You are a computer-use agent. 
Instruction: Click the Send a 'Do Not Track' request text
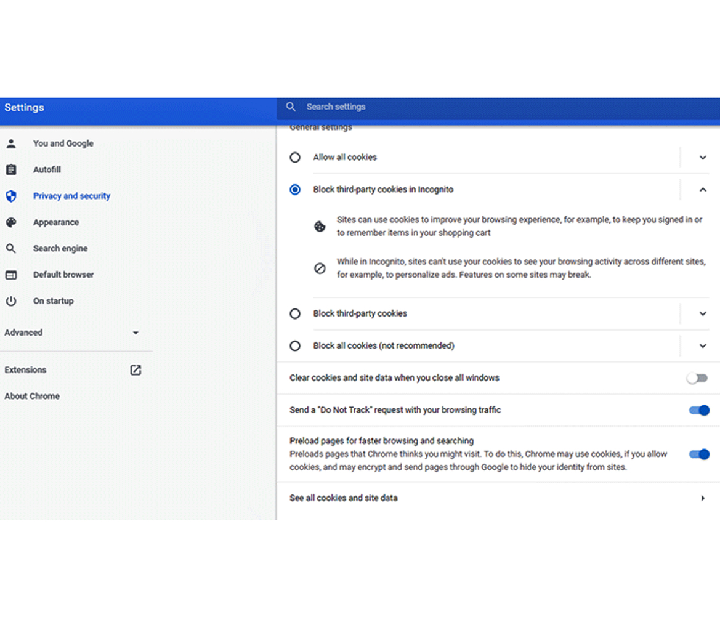(395, 410)
